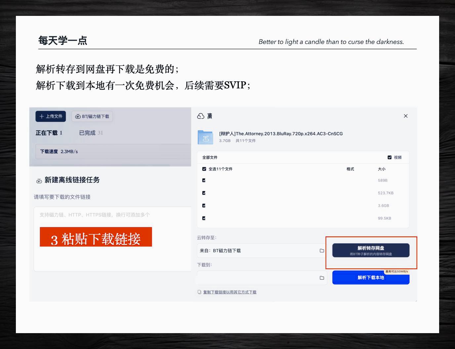455x349 pixels.
Task: Open folder picker for 下载到 path
Action: [322, 278]
